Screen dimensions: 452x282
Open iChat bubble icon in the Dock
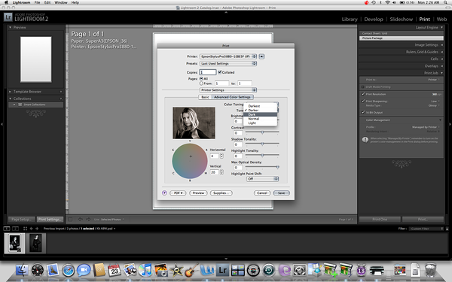pyautogui.click(x=84, y=270)
